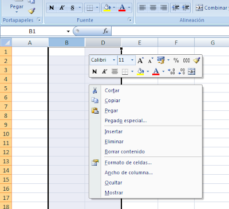Select row 5 header
The width and height of the screenshot is (229, 209).
6,89
